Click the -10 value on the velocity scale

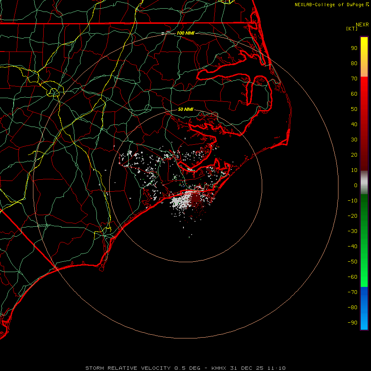pyautogui.click(x=352, y=201)
